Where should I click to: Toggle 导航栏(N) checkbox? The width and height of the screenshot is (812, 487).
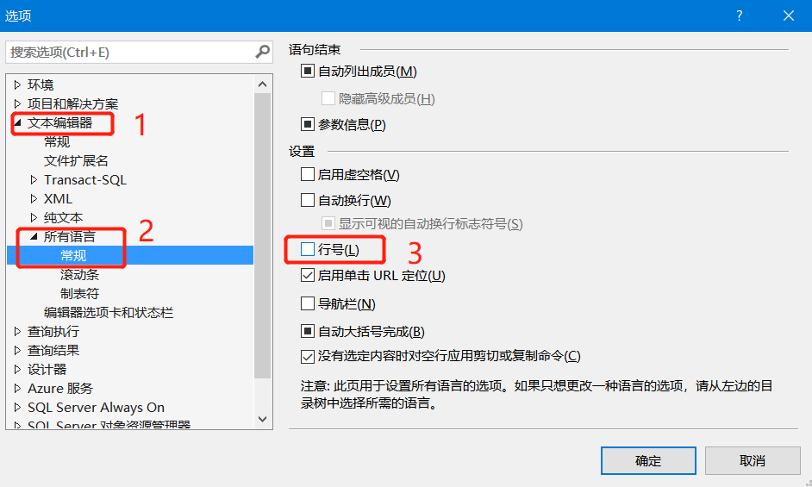308,303
